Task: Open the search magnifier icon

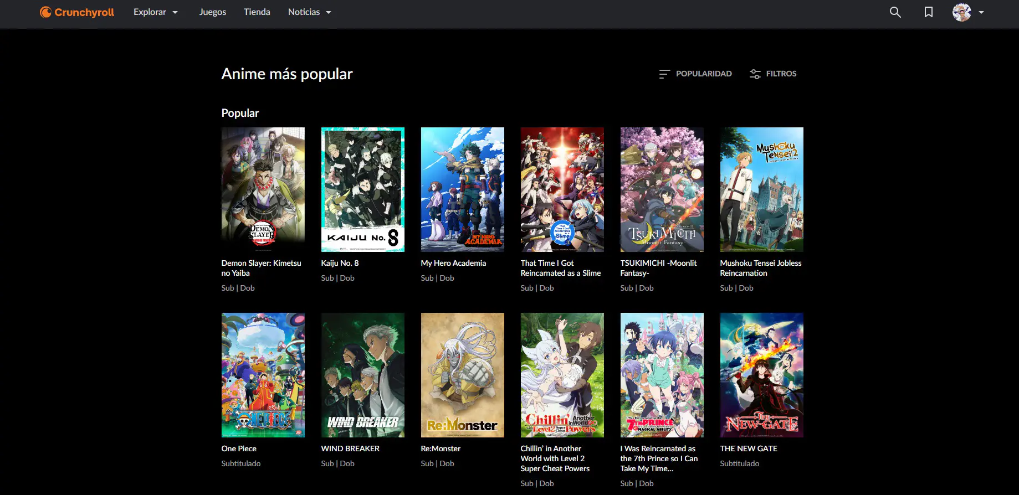Action: (895, 12)
